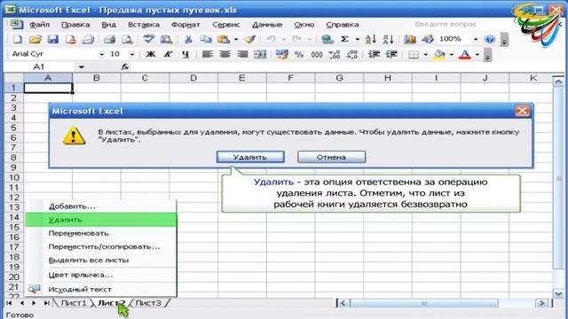Click Merge and Center icon
The height and width of the screenshot is (319, 568).
pyautogui.click(x=260, y=55)
